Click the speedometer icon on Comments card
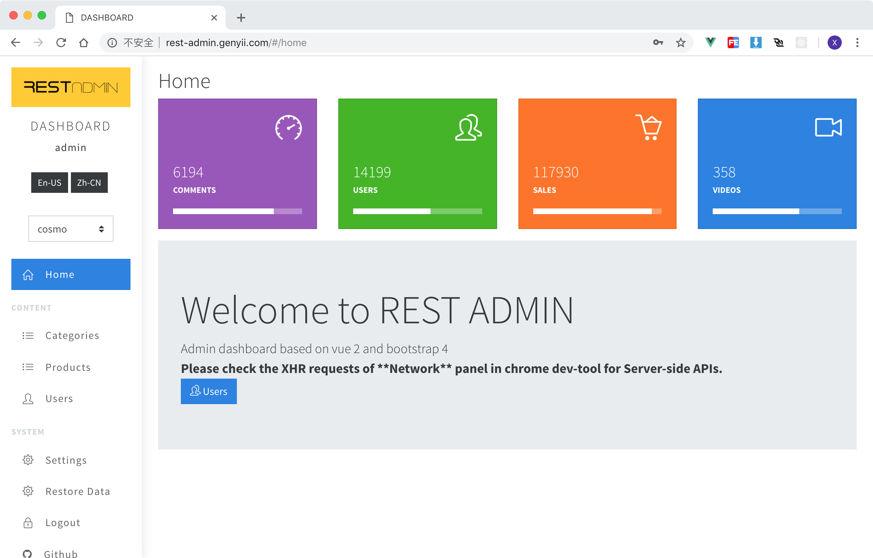The height and width of the screenshot is (558, 873). coord(288,127)
